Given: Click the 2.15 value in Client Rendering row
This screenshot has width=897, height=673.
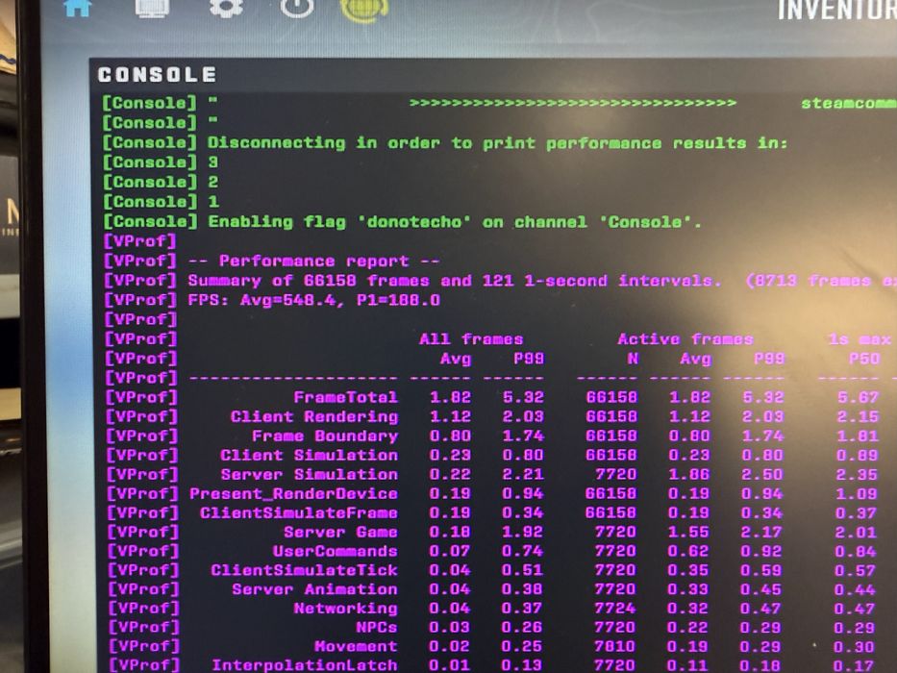Looking at the screenshot, I should point(857,416).
